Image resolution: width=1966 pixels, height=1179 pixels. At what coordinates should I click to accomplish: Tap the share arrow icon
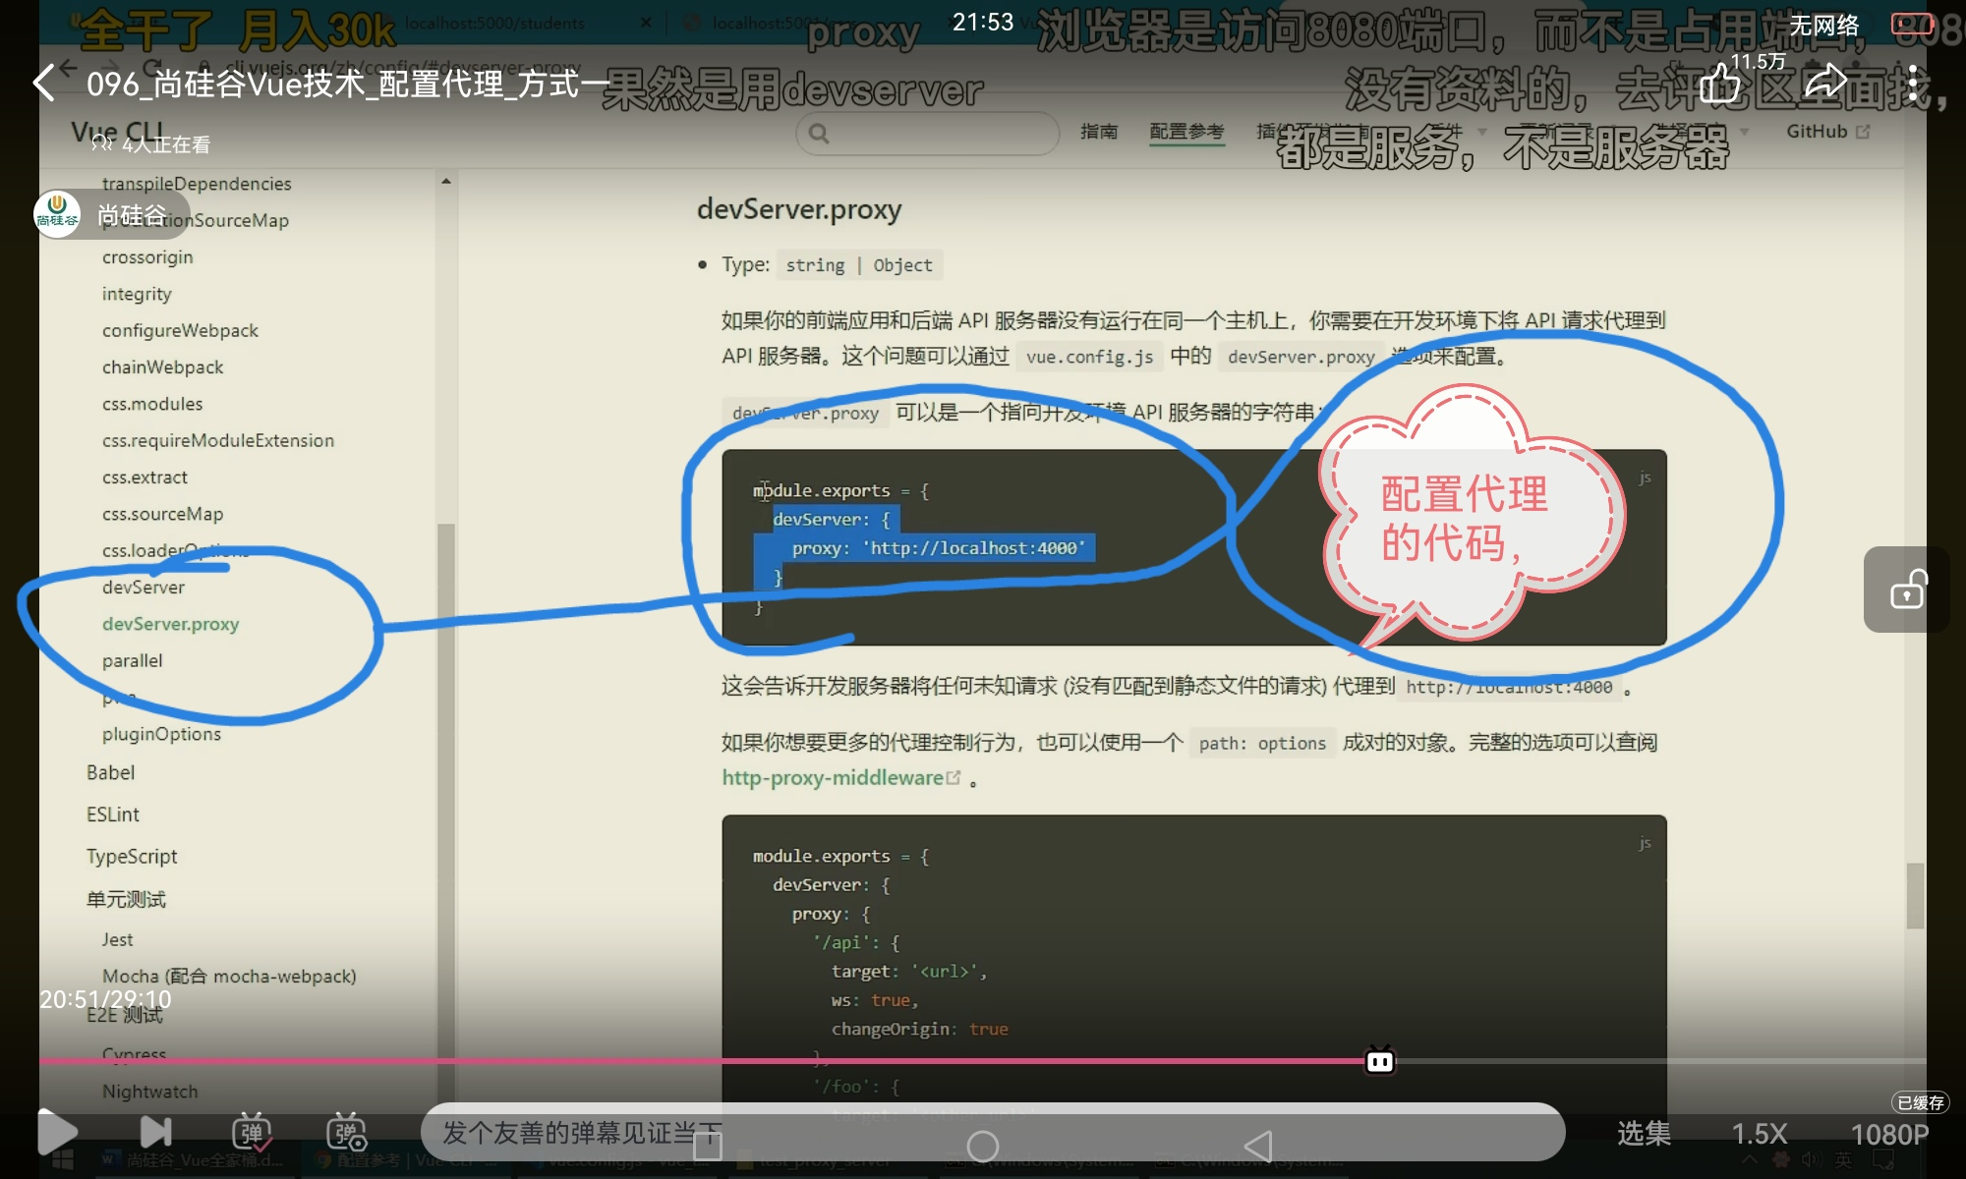1825,83
